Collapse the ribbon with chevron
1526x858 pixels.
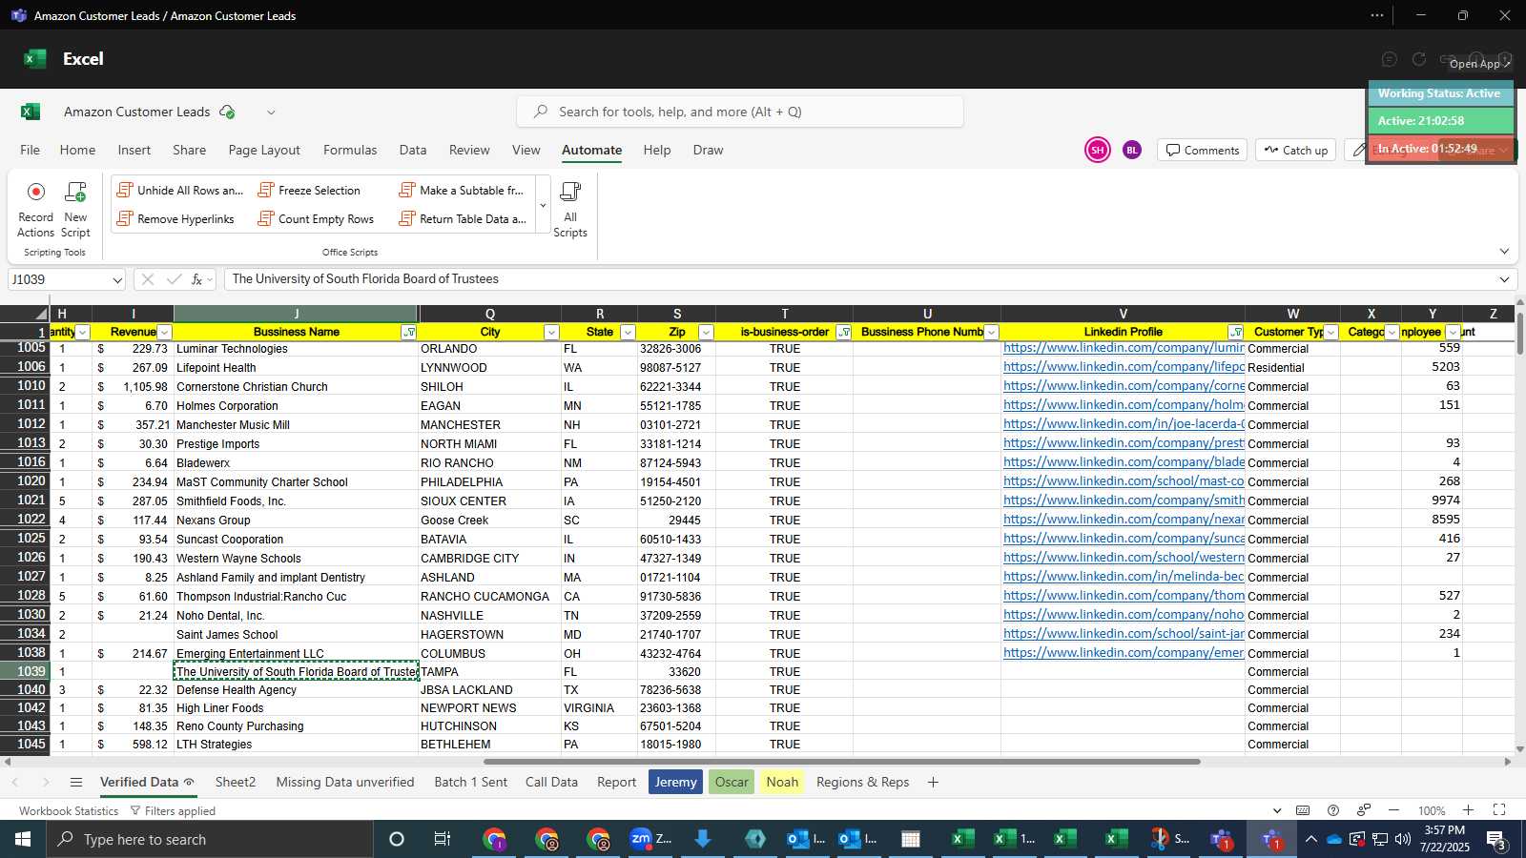pos(1504,252)
